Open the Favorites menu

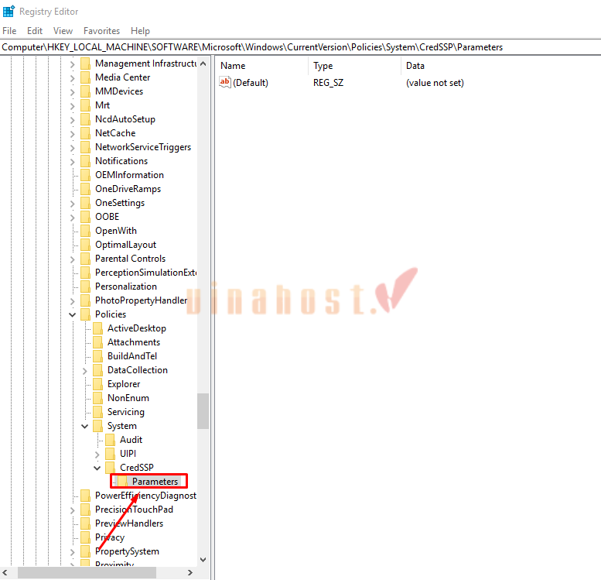101,31
